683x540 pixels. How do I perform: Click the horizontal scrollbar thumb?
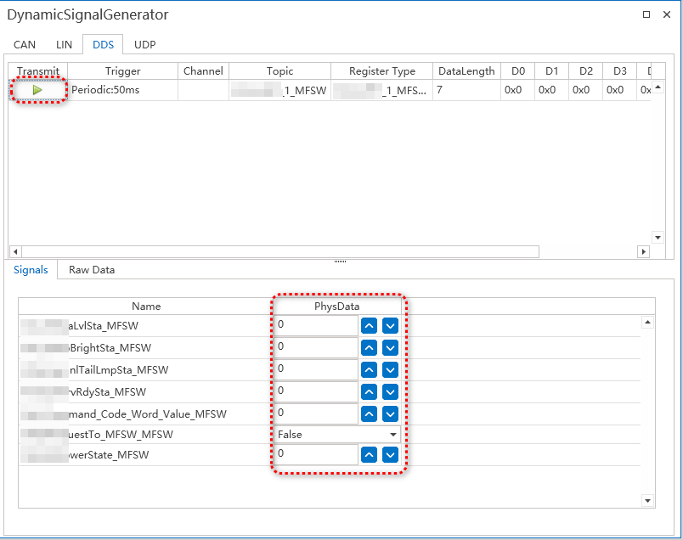(x=280, y=251)
